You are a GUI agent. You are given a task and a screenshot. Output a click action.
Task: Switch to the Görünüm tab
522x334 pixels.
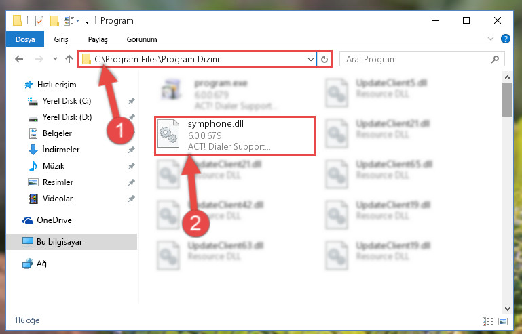pos(142,39)
